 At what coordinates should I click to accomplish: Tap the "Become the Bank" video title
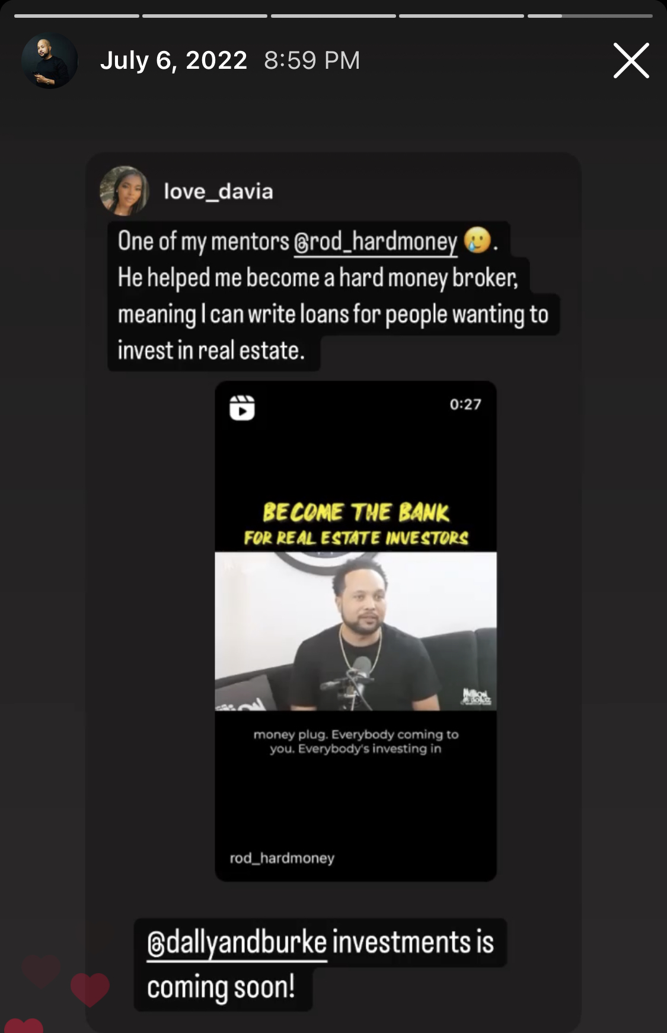(x=356, y=512)
